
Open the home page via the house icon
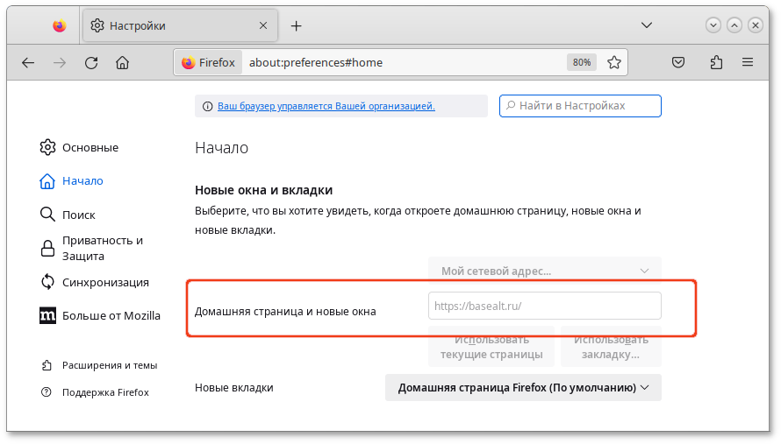click(x=123, y=63)
